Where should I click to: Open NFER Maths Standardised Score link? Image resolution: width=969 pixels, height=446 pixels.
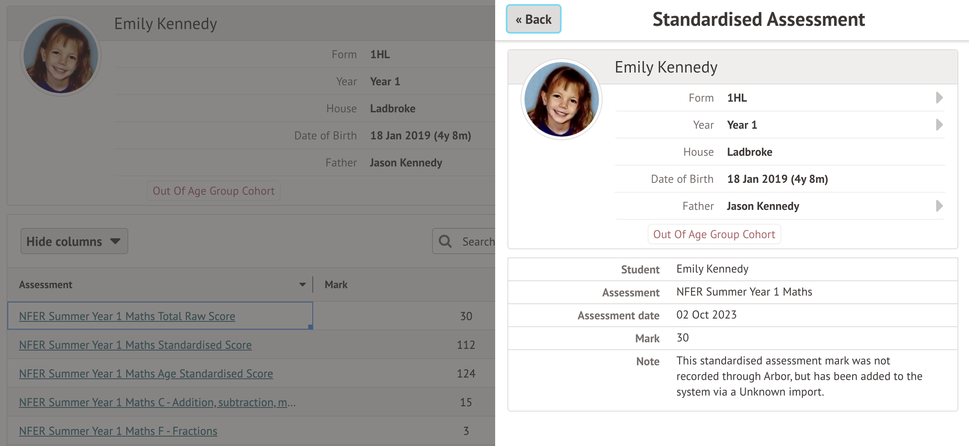(135, 345)
